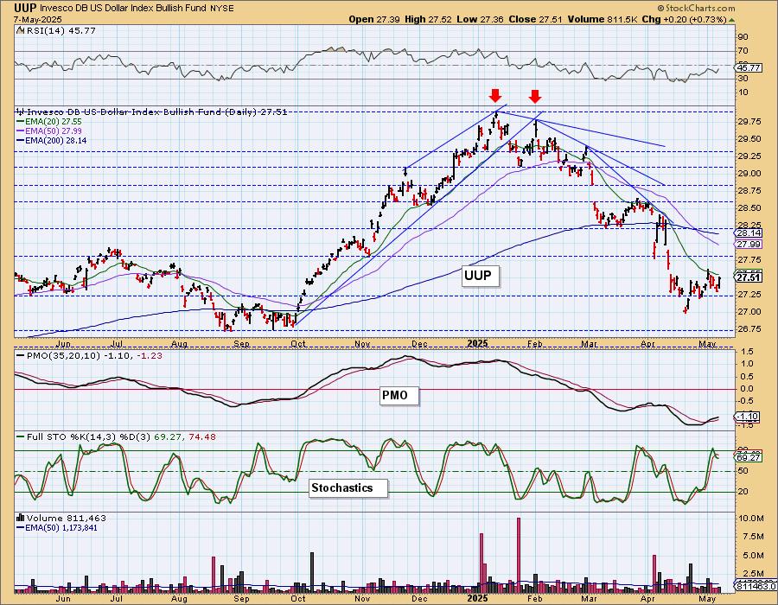Click the bold UUP ticker in header
The width and height of the screenshot is (778, 605).
click(25, 8)
